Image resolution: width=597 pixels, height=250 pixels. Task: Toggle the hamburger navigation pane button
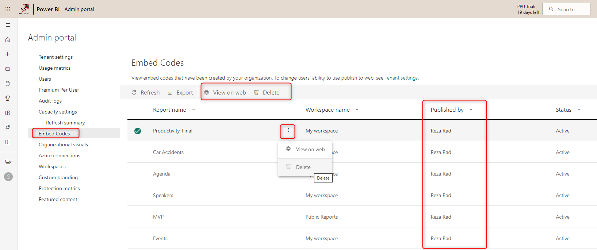coord(8,25)
